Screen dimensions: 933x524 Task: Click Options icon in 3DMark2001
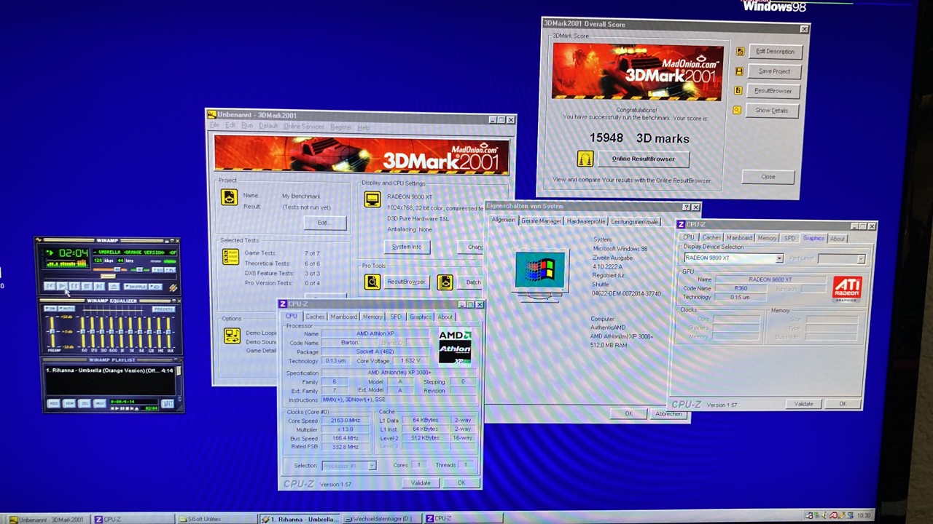tap(232, 336)
